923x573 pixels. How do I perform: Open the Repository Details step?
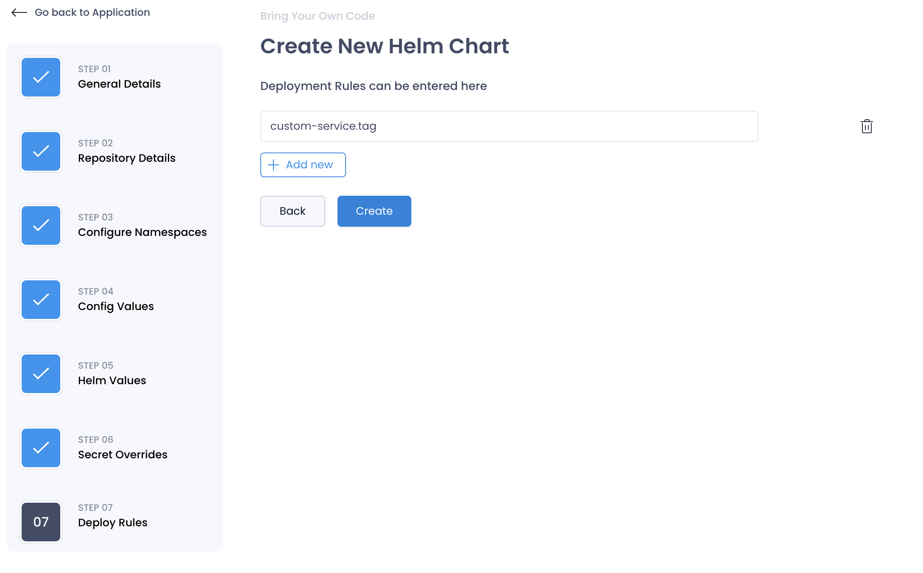tap(127, 158)
